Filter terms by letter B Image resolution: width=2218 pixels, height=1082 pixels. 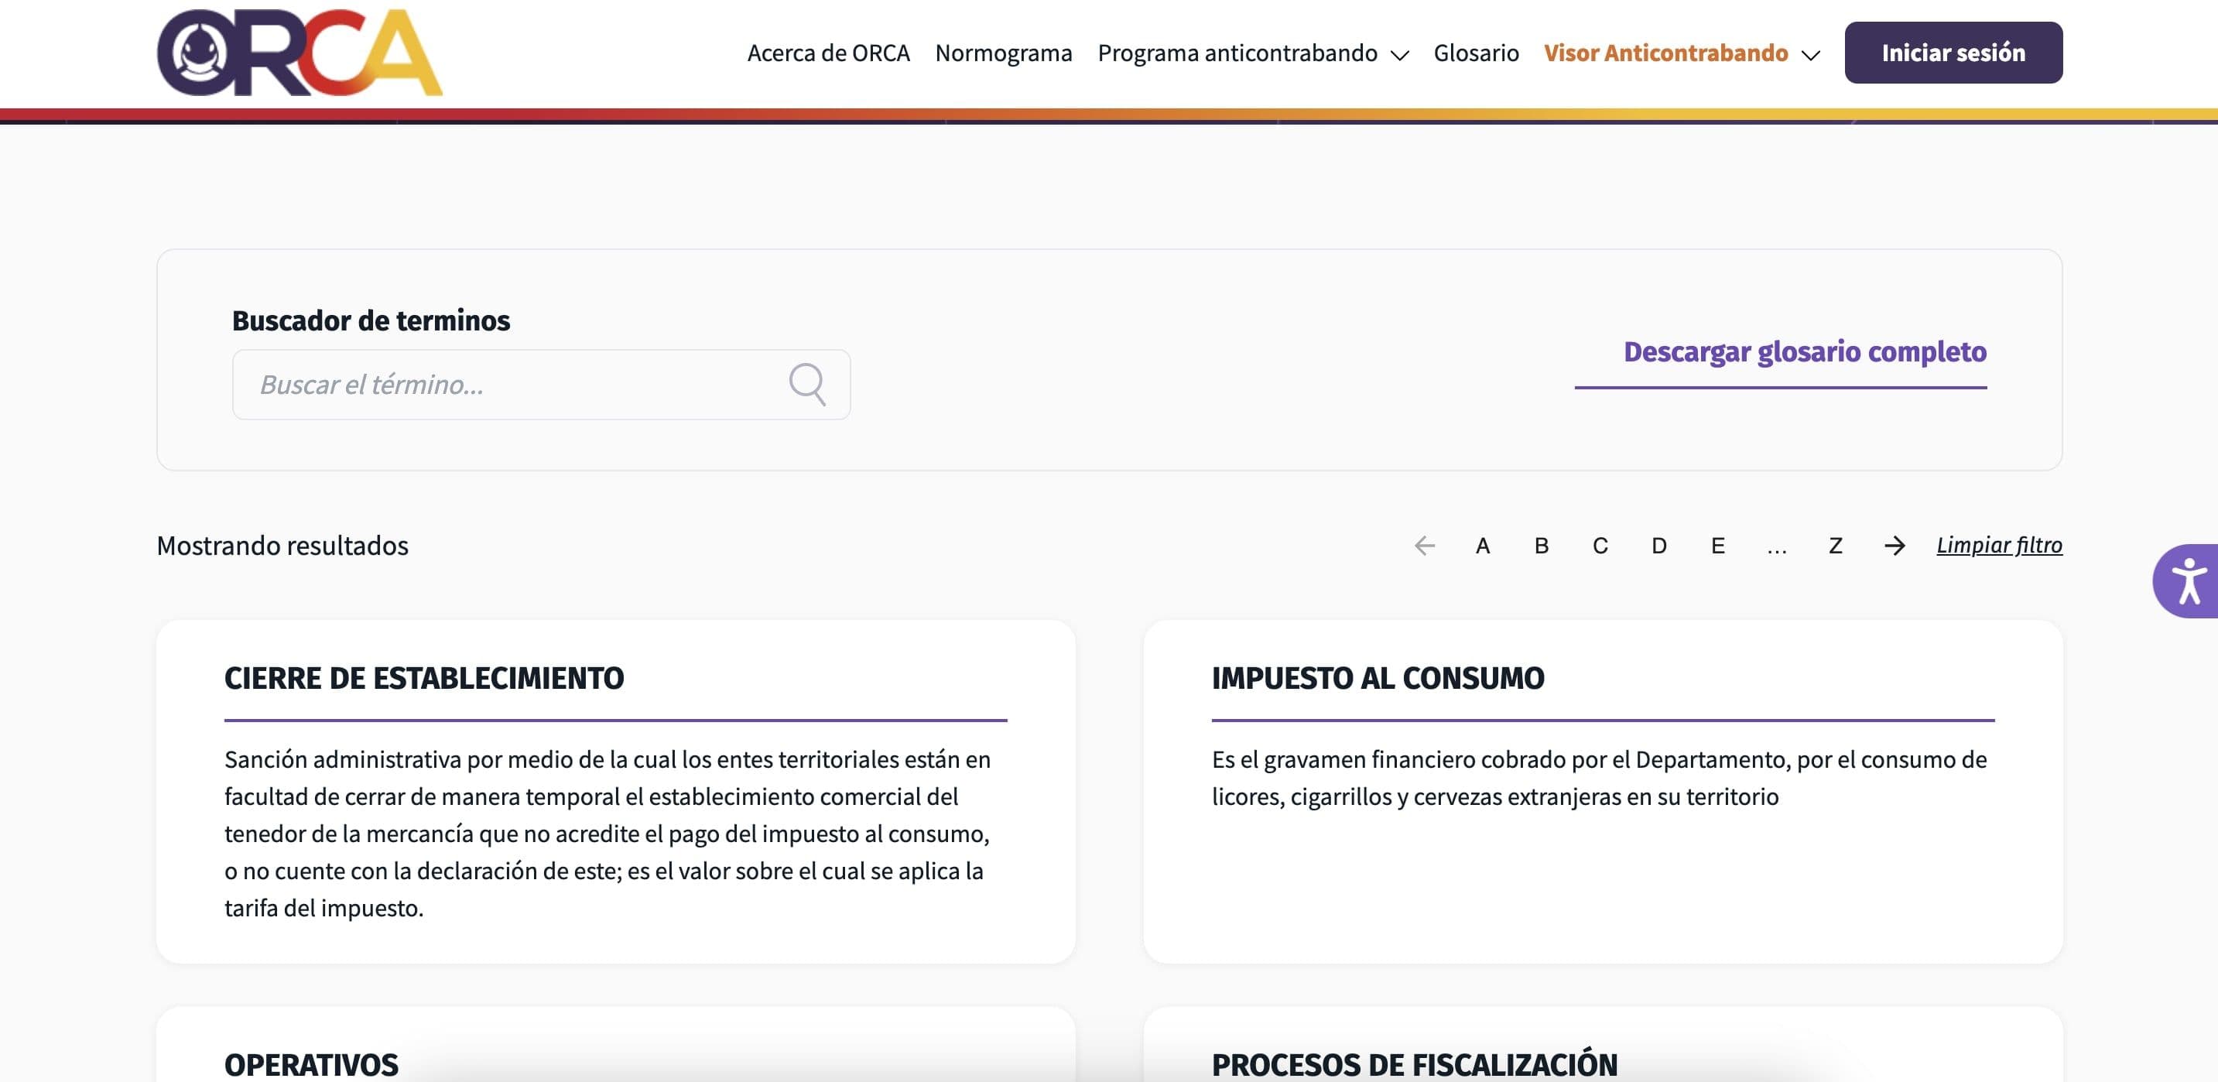coord(1542,546)
